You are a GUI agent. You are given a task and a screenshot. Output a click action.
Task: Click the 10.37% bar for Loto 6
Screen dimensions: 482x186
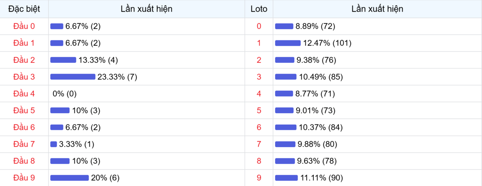286,127
